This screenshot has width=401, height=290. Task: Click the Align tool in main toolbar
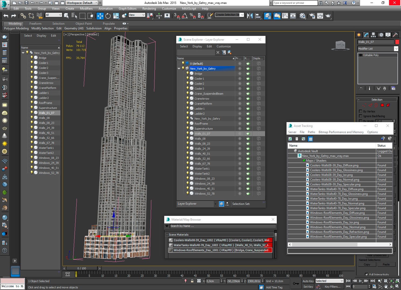(258, 16)
